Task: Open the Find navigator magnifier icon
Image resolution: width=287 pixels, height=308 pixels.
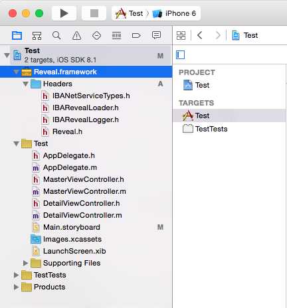Action: pyautogui.click(x=56, y=35)
